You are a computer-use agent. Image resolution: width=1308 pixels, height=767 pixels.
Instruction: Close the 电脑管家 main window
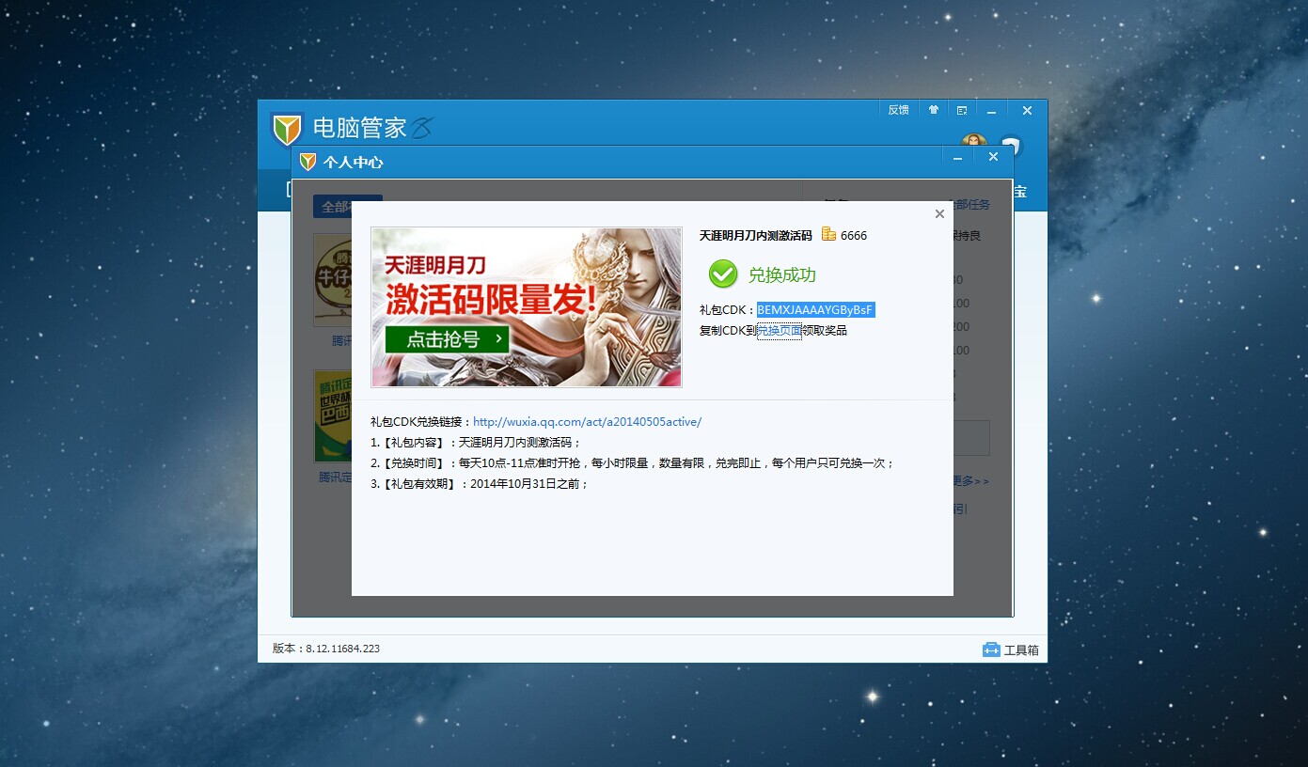pyautogui.click(x=1027, y=110)
